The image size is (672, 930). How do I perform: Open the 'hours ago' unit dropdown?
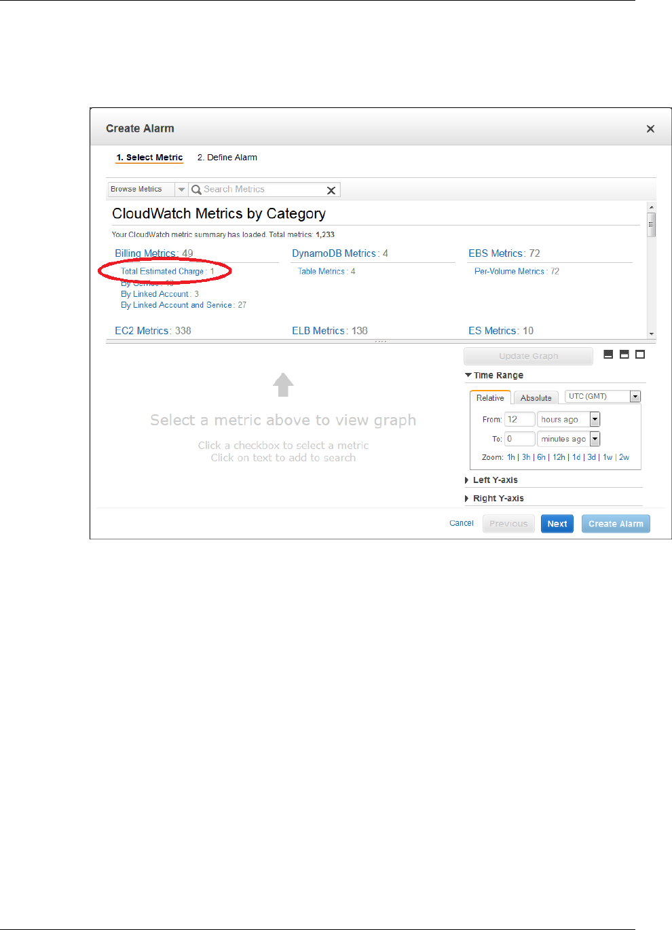pyautogui.click(x=595, y=419)
